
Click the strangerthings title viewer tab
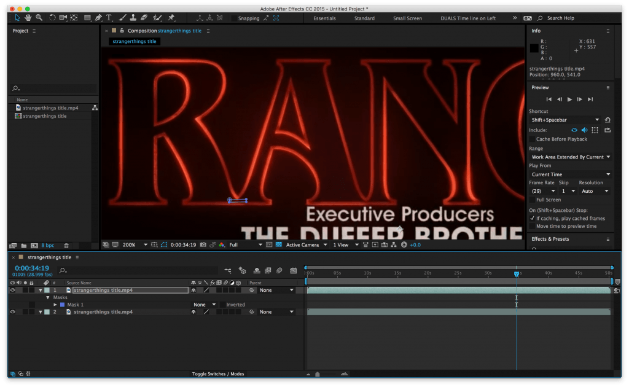[x=135, y=41]
